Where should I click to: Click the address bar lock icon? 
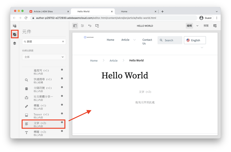click(x=33, y=18)
